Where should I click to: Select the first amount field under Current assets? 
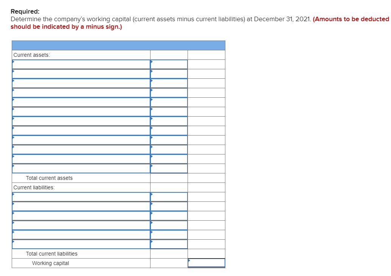click(169, 64)
